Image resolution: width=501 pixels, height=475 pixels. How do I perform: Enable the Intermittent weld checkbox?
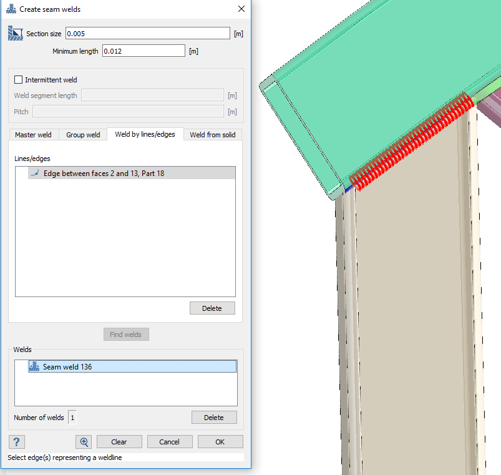click(18, 80)
